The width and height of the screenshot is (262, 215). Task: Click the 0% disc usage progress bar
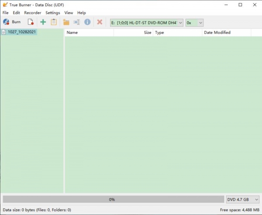112,199
